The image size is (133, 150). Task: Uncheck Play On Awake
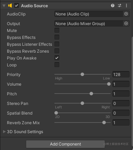(57, 58)
